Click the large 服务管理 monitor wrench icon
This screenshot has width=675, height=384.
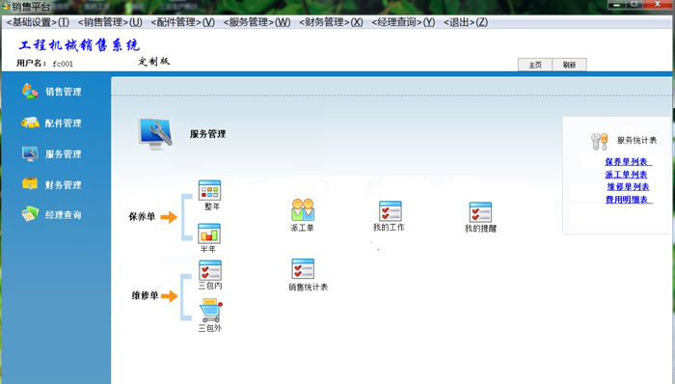[x=155, y=134]
